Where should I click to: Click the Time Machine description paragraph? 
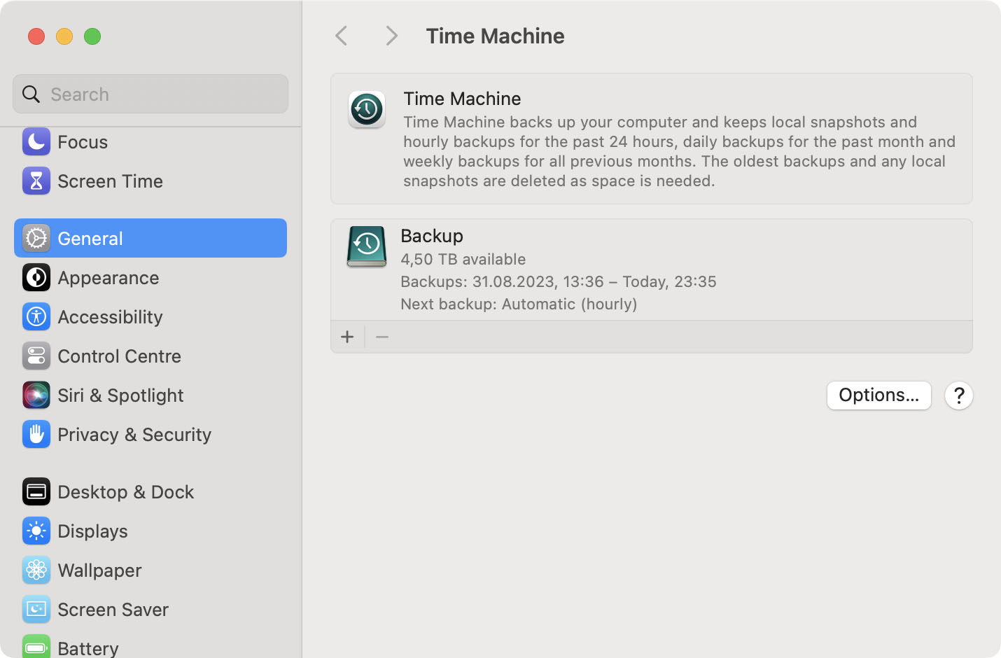click(x=680, y=151)
